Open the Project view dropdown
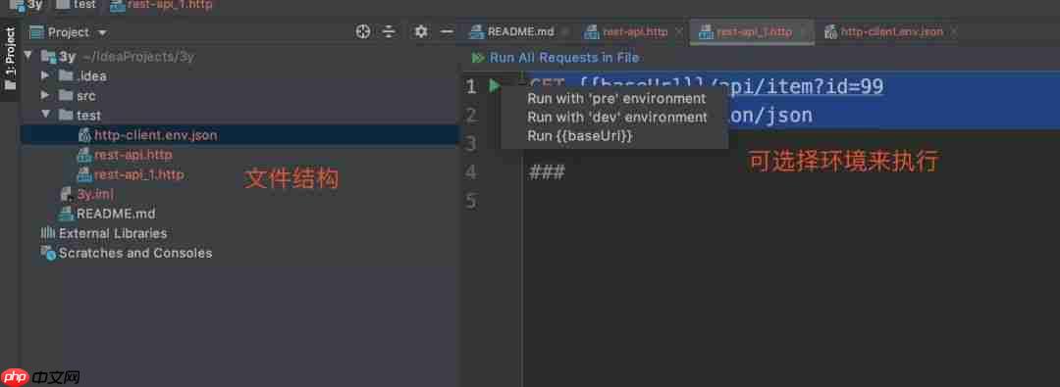The image size is (1060, 387). pyautogui.click(x=103, y=32)
